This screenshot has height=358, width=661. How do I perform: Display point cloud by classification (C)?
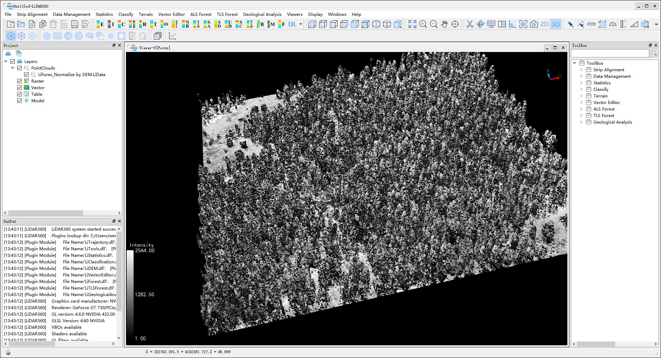(x=122, y=24)
